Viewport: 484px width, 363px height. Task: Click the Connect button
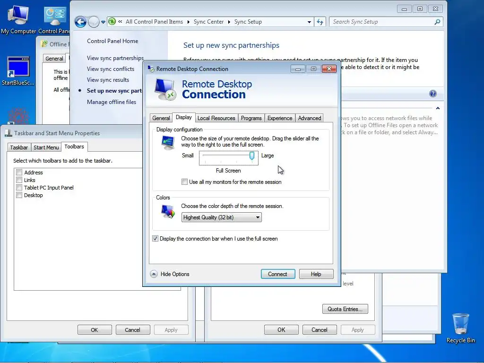pos(277,274)
